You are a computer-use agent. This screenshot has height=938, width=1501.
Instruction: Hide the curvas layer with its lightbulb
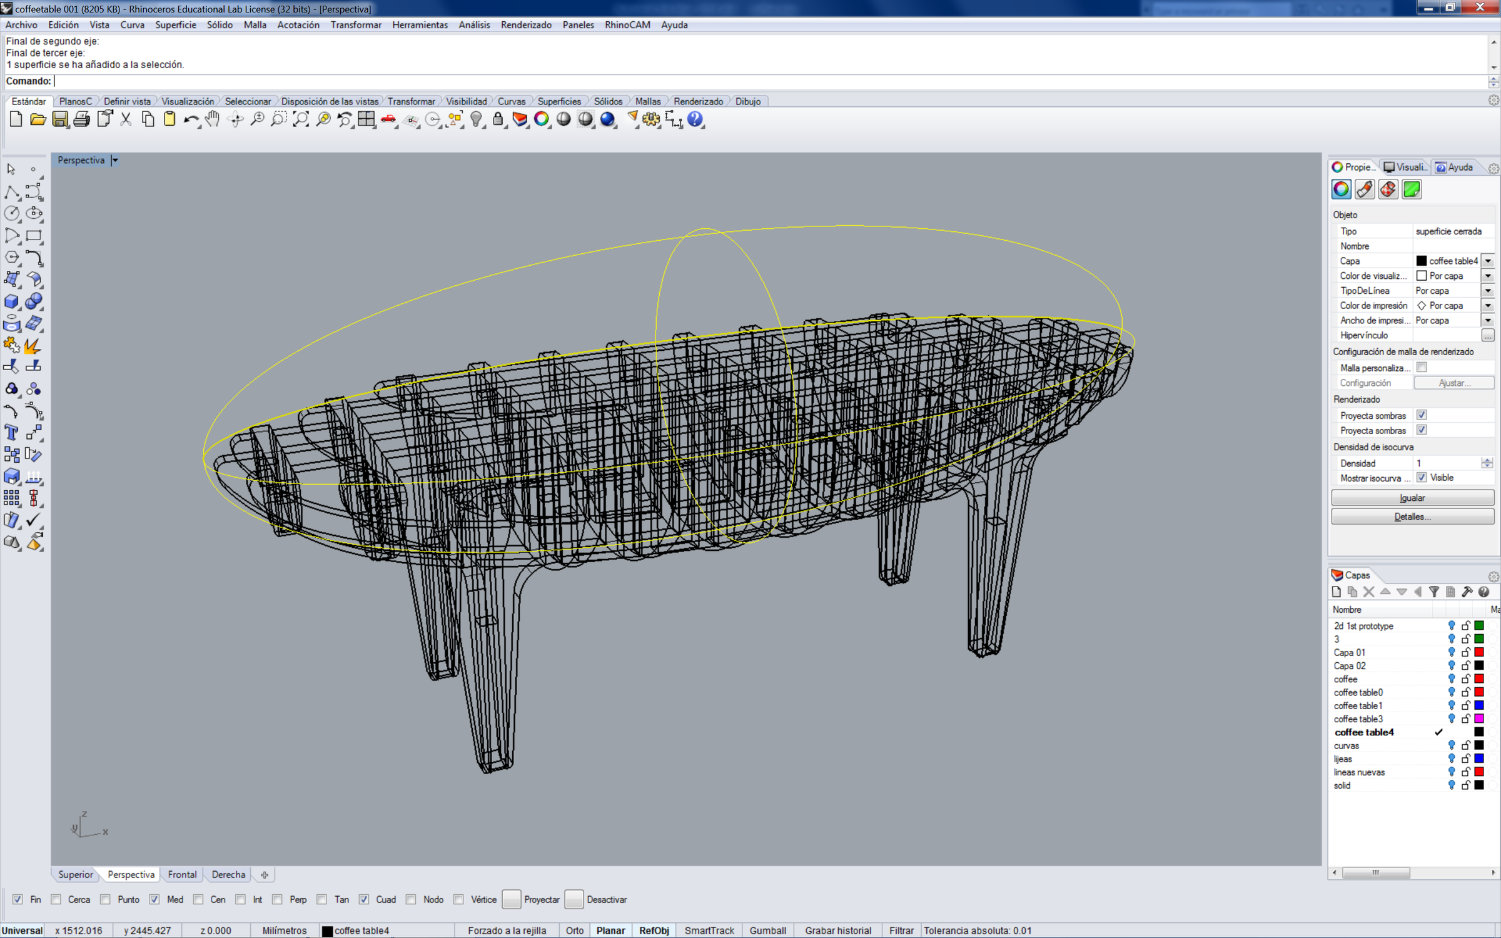click(x=1451, y=745)
